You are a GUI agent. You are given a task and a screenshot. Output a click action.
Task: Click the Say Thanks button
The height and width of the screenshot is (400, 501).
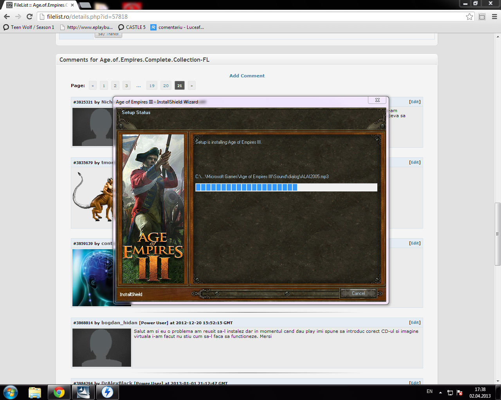point(108,35)
